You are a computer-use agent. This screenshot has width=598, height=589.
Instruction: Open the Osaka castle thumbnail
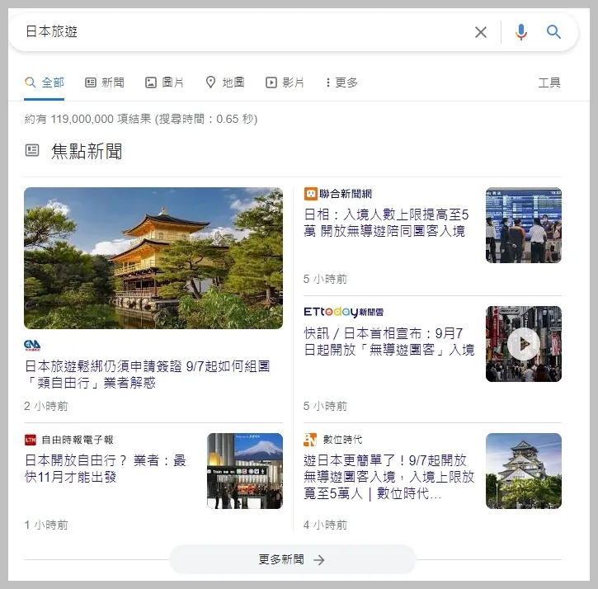click(x=523, y=471)
